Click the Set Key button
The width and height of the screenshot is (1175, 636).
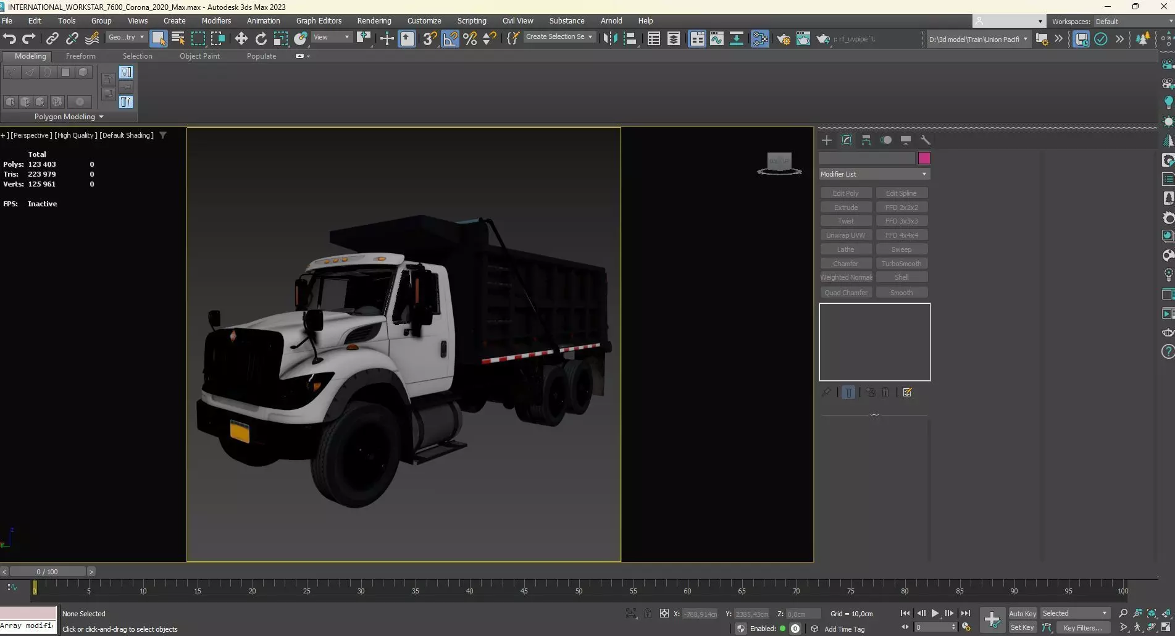(1022, 627)
